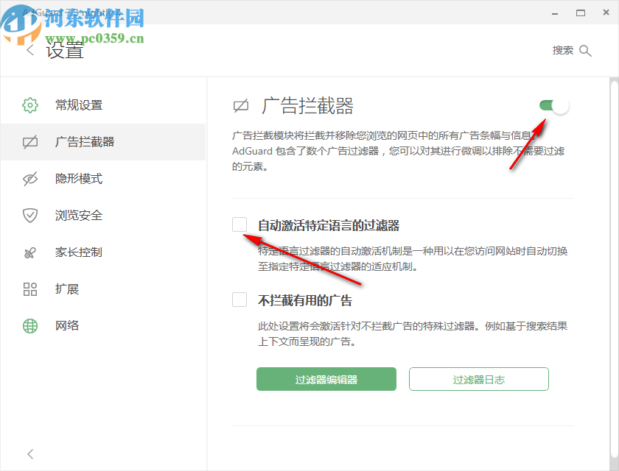
Task: Check the 不拦截有用的广告 checkbox
Action: (x=239, y=299)
